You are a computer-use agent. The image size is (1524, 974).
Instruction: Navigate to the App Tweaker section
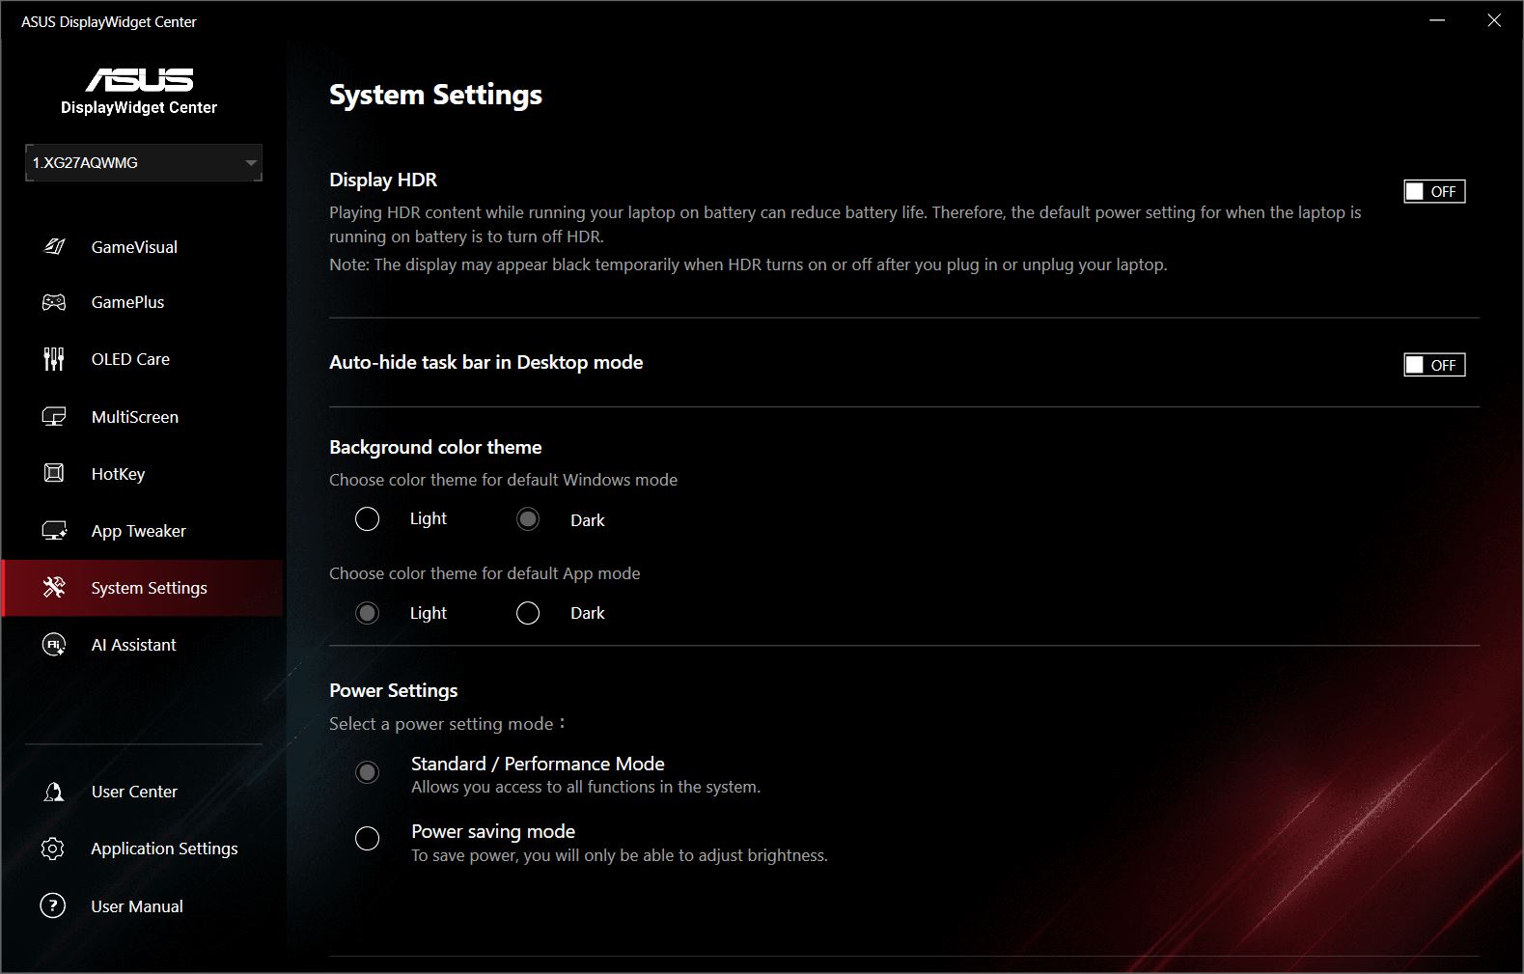coord(138,531)
